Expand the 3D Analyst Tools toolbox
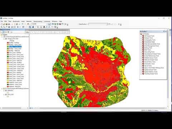Viewport: 172px width, 129px height. (141, 36)
